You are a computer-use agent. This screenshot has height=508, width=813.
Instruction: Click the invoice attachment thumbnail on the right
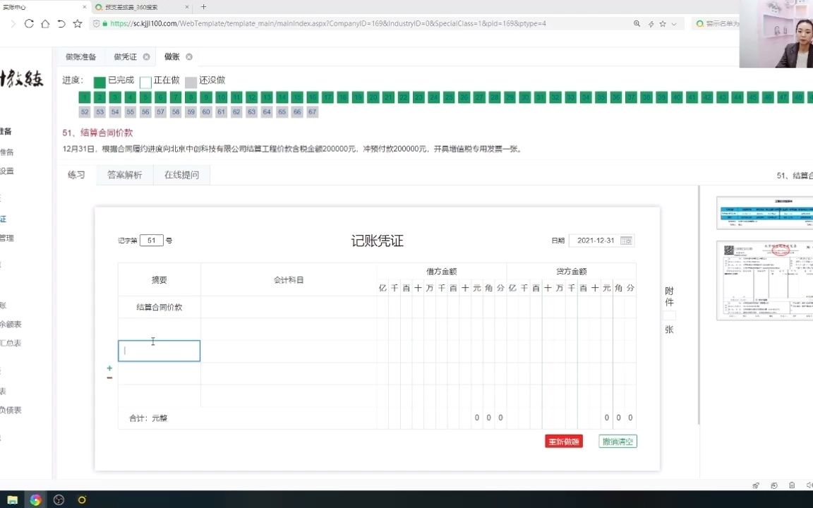click(x=764, y=280)
